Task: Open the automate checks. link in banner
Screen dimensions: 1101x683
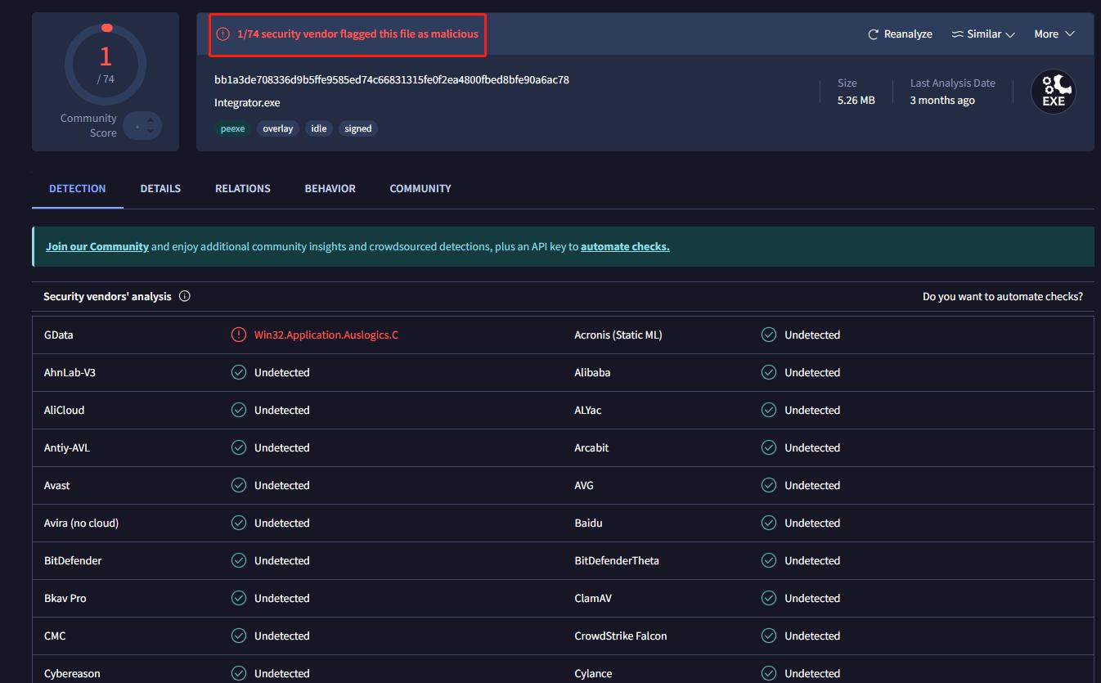Action: pos(625,246)
